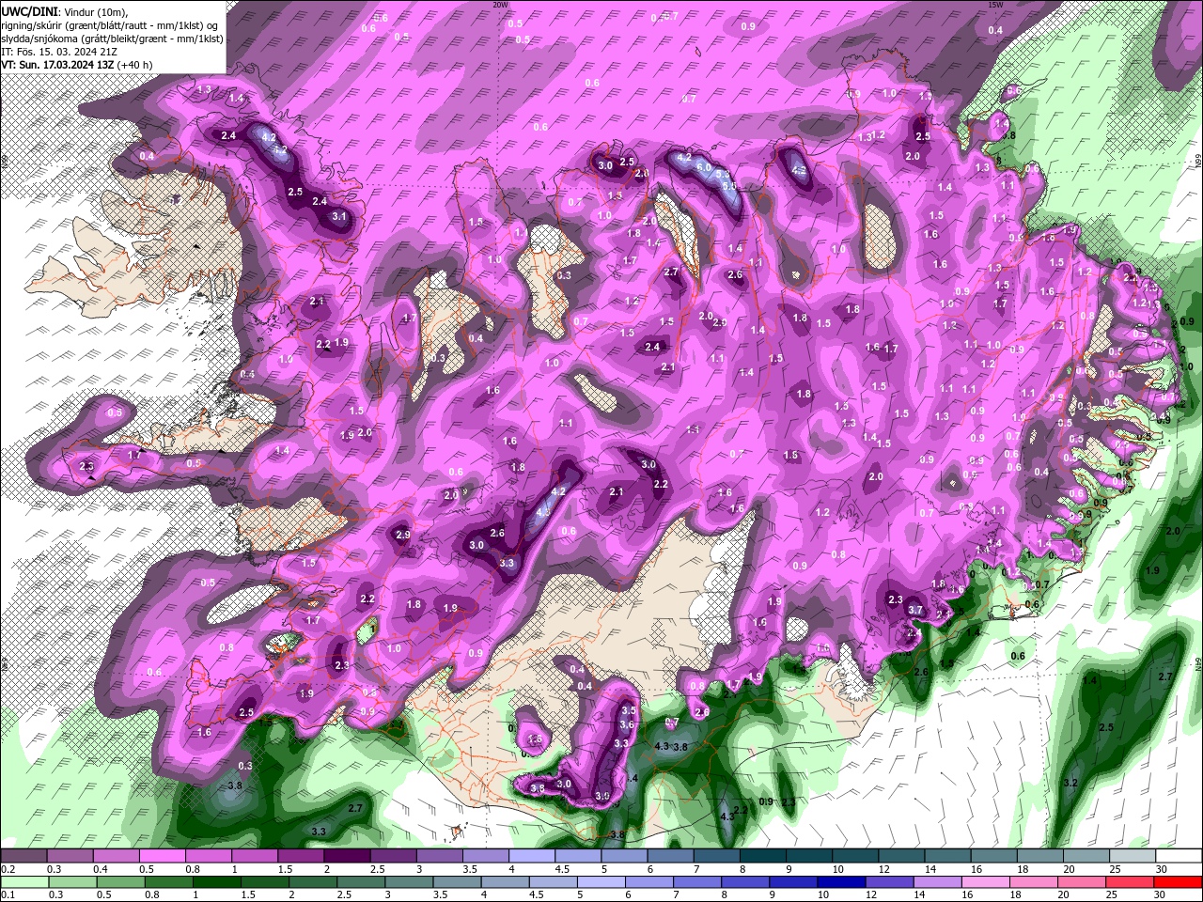This screenshot has height=902, width=1203.
Task: Click the bright pink swatch right of 0.5 in snow legend
Action: pyautogui.click(x=162, y=856)
